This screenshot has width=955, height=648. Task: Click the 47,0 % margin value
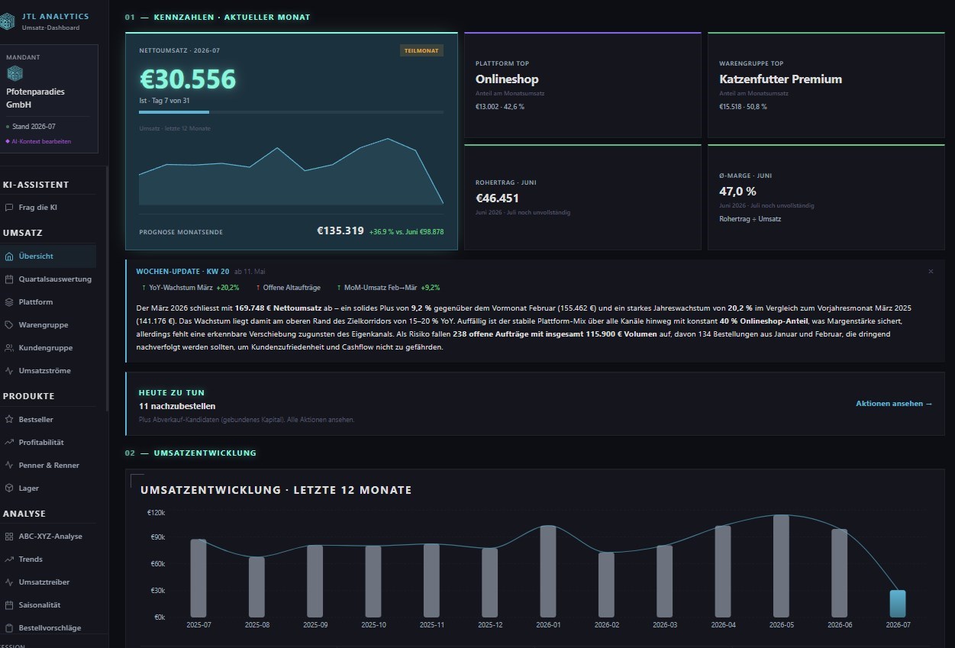737,192
